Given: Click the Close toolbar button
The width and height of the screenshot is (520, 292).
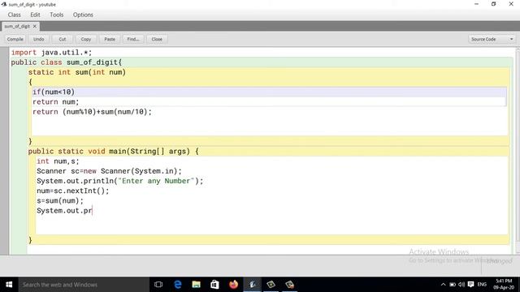Looking at the screenshot, I should (157, 39).
